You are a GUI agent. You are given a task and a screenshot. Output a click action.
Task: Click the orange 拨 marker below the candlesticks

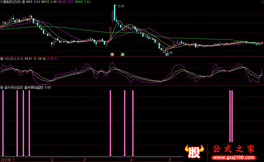pos(112,54)
